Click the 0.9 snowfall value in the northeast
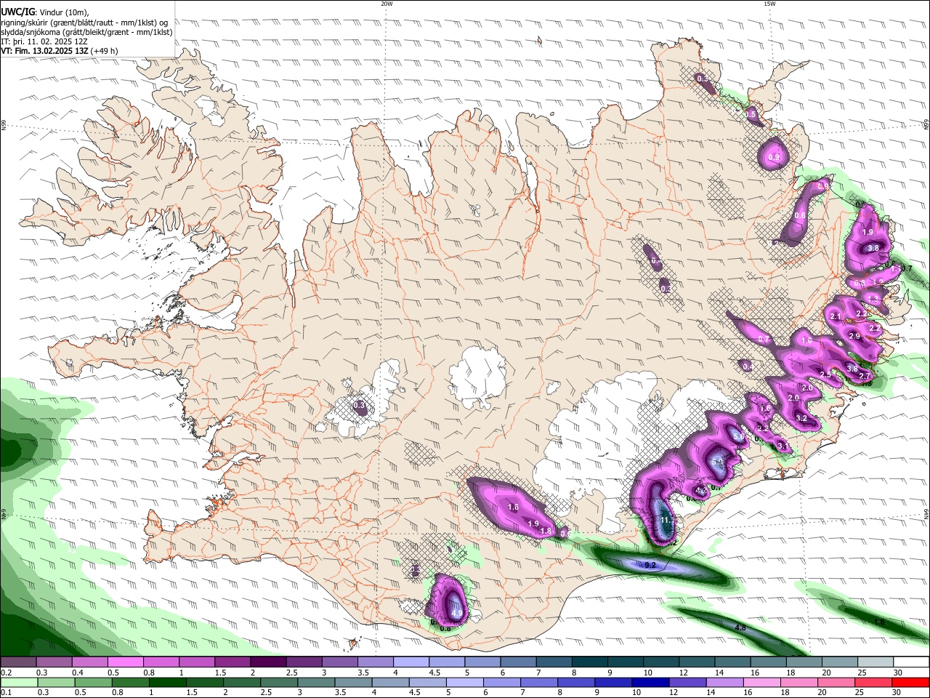The width and height of the screenshot is (930, 698). point(774,158)
